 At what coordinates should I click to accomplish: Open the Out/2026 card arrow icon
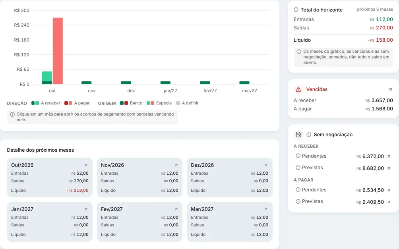tap(86, 165)
